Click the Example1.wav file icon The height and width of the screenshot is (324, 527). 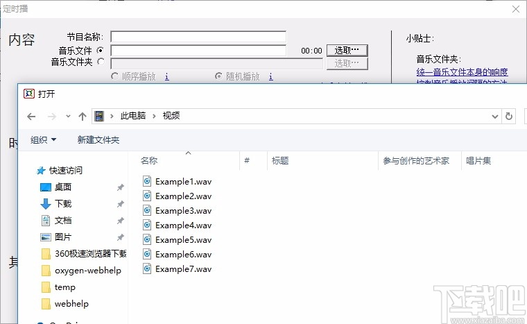[147, 181]
